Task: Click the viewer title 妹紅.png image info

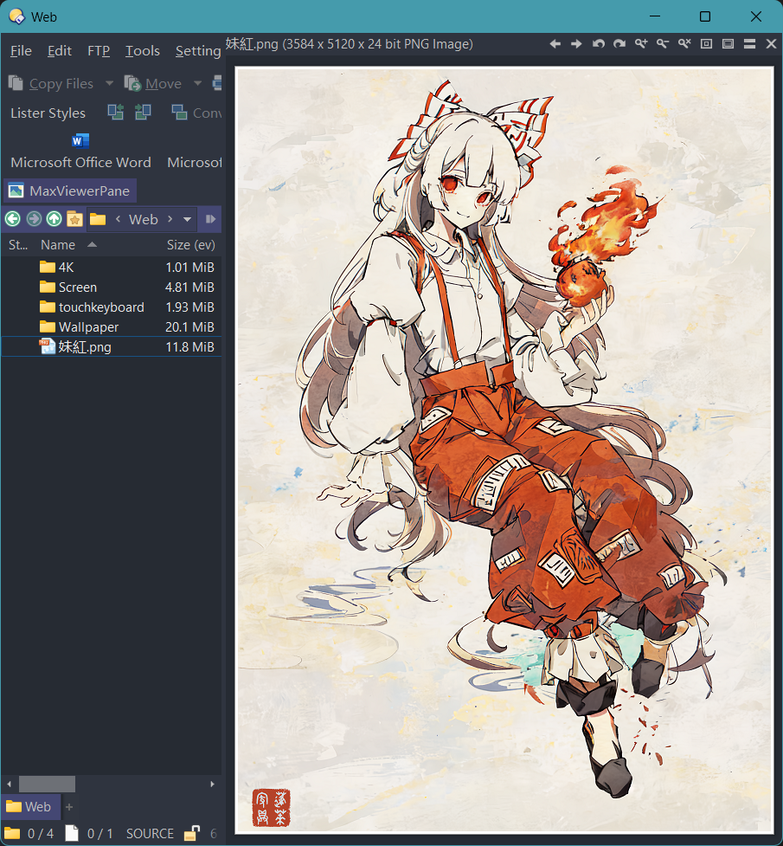Action: click(x=349, y=43)
